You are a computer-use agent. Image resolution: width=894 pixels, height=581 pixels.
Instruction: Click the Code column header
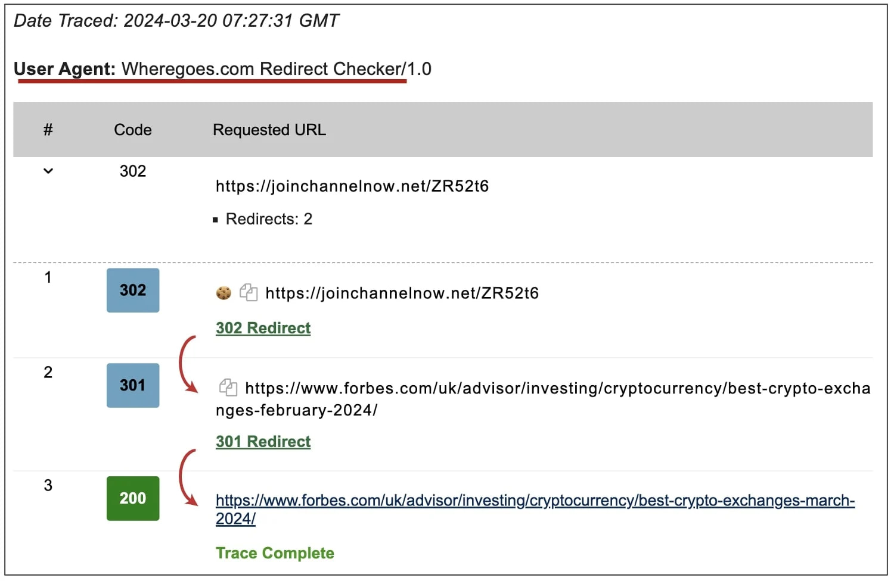coord(133,130)
